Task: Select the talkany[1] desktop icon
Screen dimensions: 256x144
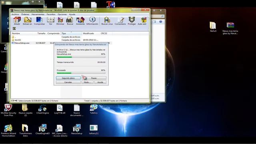Action: coord(94,129)
